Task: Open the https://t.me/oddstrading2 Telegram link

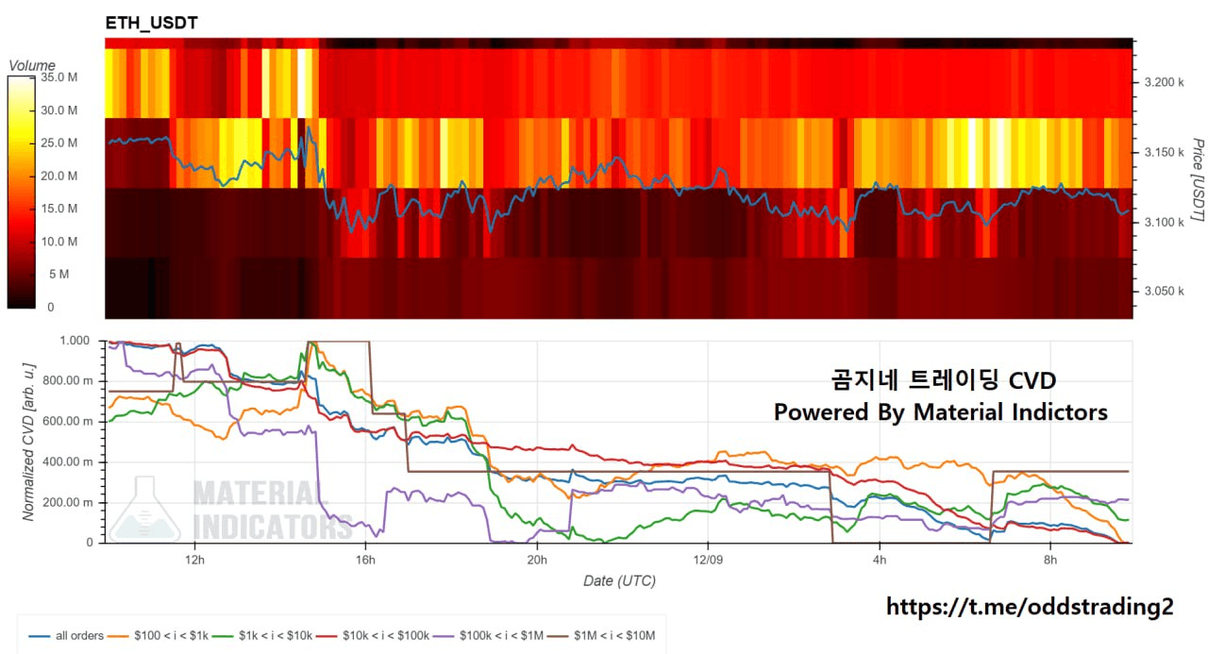Action: coord(1030,607)
